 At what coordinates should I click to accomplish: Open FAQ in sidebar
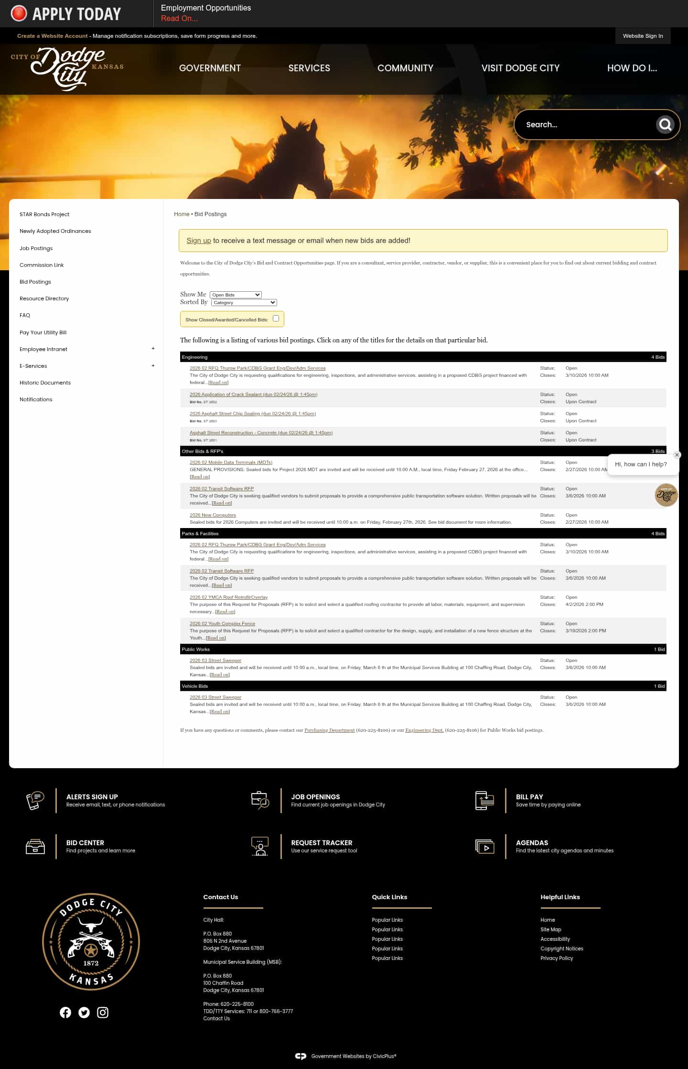tap(25, 315)
